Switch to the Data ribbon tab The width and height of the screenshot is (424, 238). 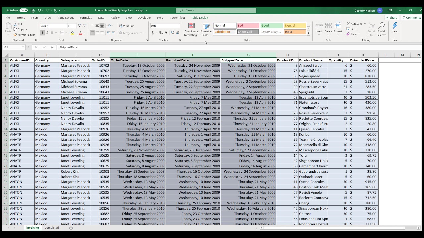click(101, 18)
